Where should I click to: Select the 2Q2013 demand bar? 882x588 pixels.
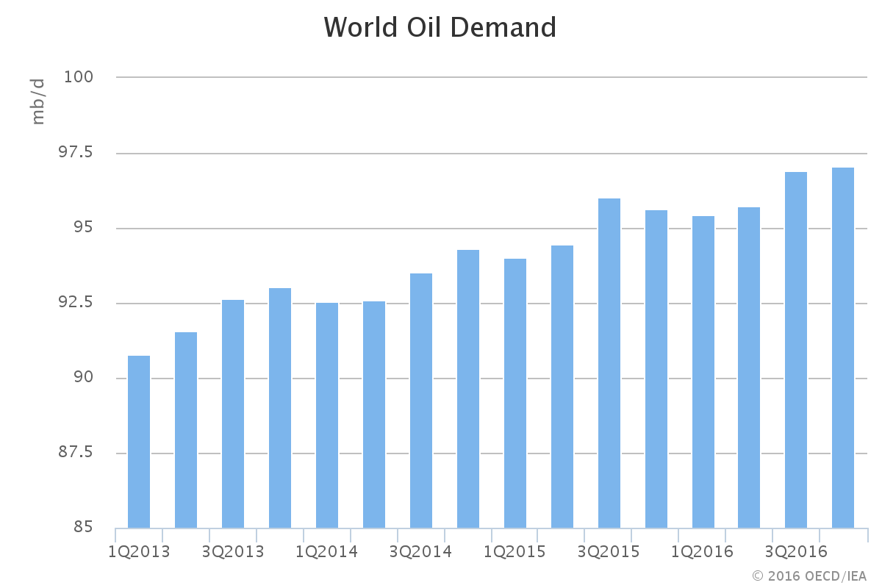[x=186, y=430]
